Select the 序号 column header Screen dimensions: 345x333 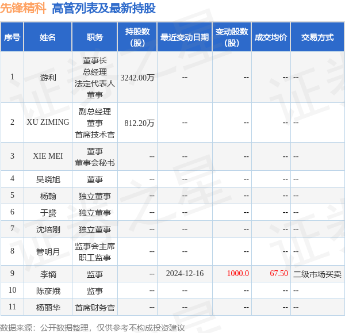pos(12,37)
